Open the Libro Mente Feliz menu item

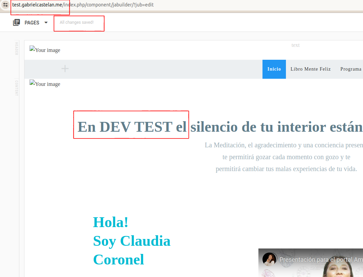[x=310, y=69]
